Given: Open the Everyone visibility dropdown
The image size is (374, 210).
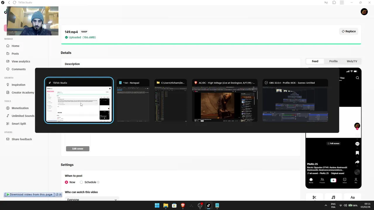Looking at the screenshot, I should pos(92,199).
